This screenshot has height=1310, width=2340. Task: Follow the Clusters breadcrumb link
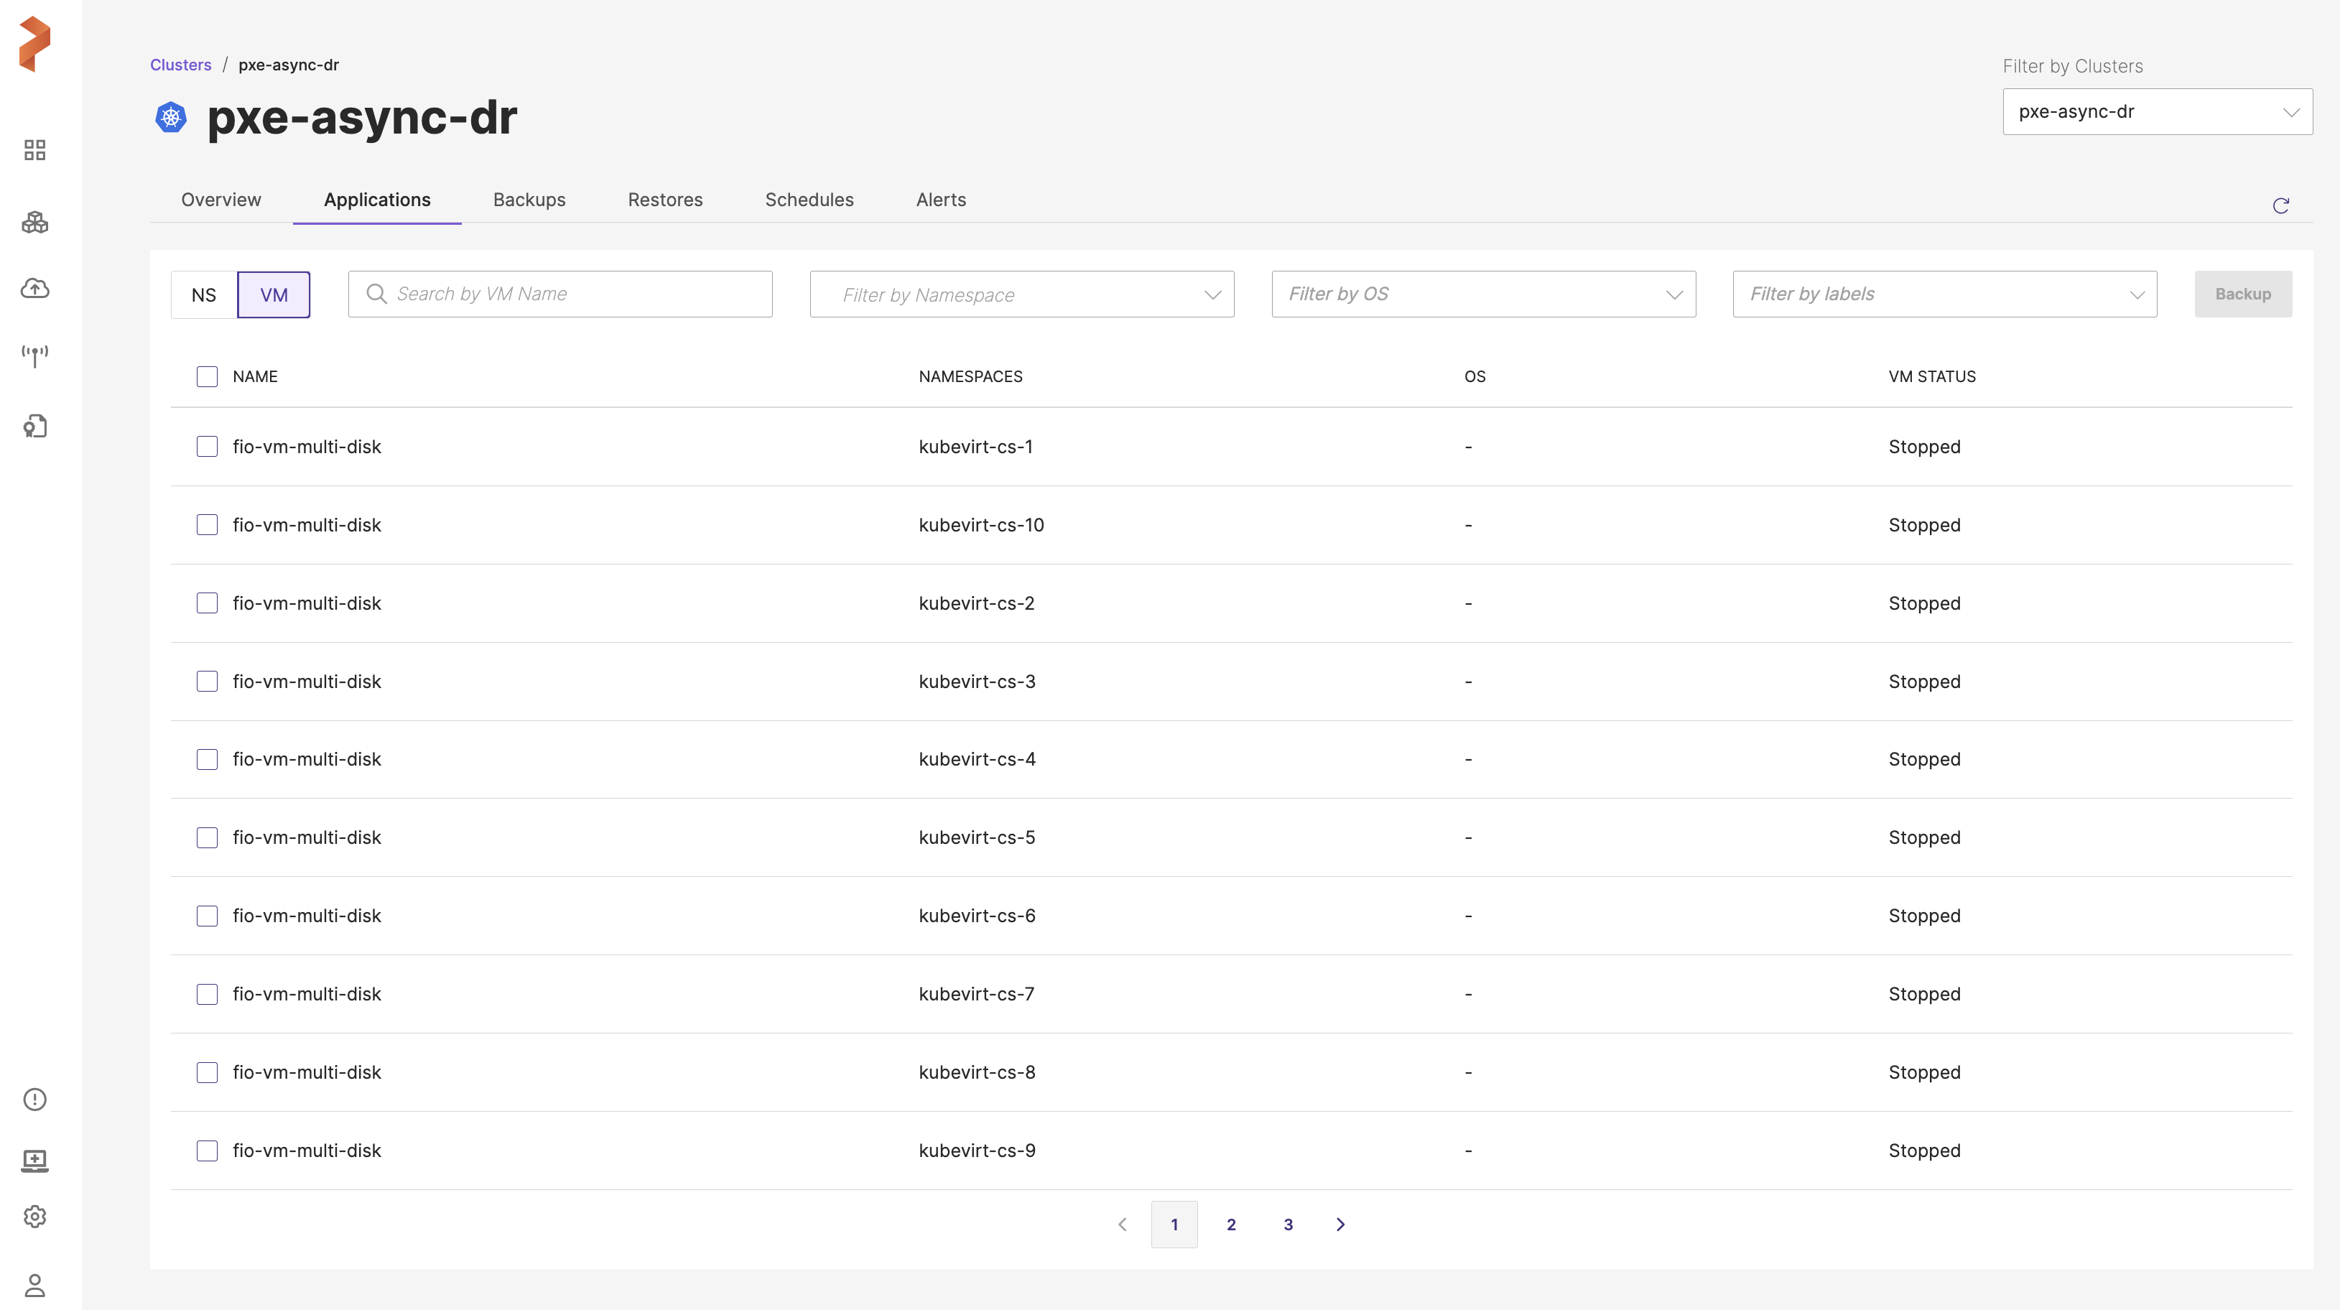click(x=180, y=65)
